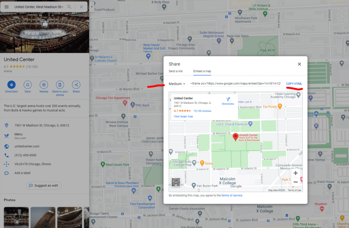Click Sinha restaurant marker in preview

pos(202,163)
